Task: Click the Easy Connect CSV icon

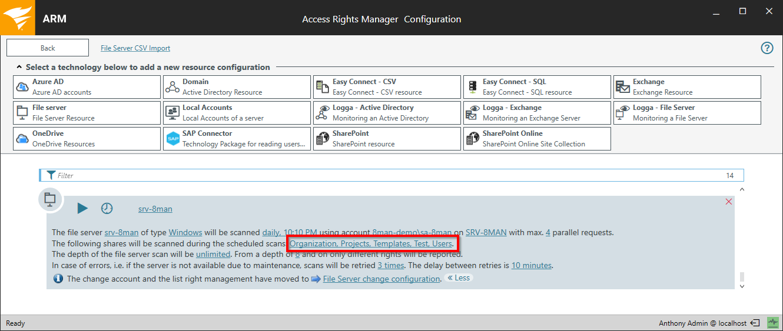Action: pyautogui.click(x=323, y=87)
